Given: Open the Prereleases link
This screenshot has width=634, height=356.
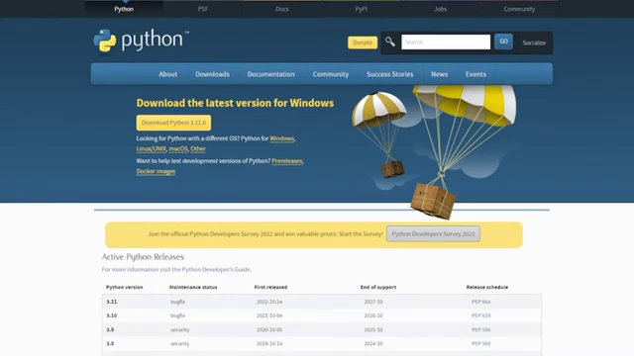Looking at the screenshot, I should click(x=287, y=161).
